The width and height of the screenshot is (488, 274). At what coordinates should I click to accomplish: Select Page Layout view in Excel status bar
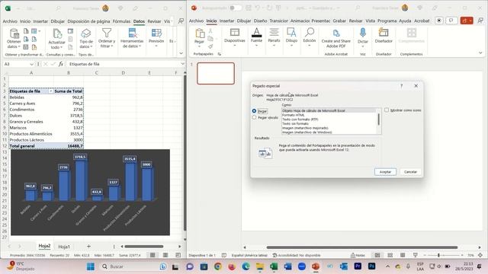[x=165, y=255]
